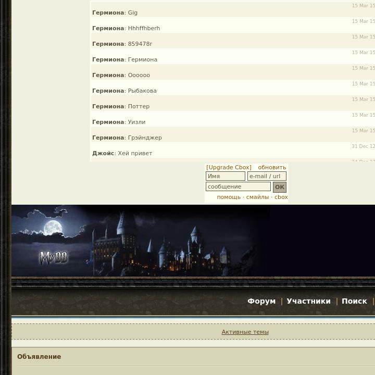Visit the cbox link

[281, 197]
